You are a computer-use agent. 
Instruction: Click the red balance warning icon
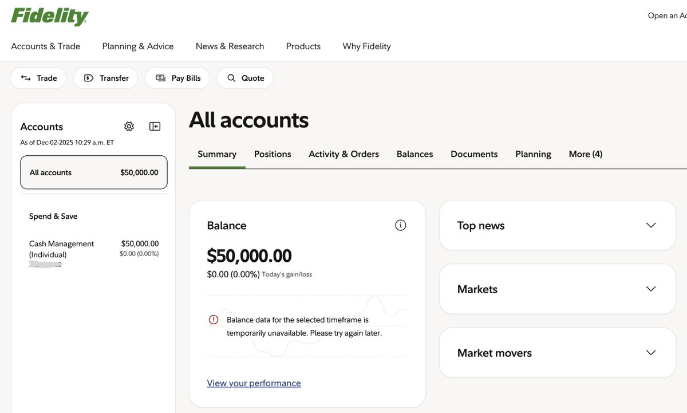[214, 320]
